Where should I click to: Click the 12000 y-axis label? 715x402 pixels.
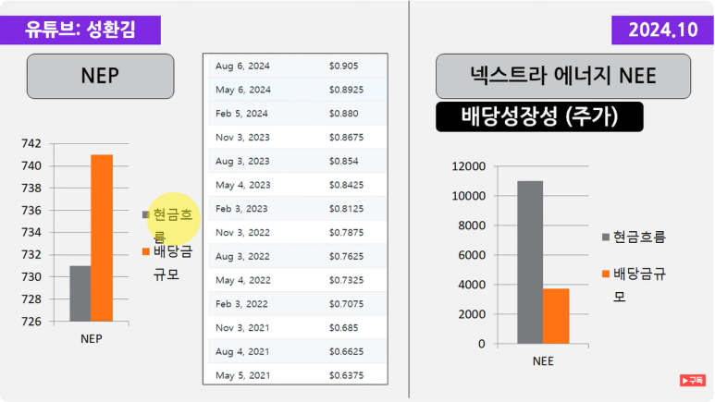click(x=469, y=166)
